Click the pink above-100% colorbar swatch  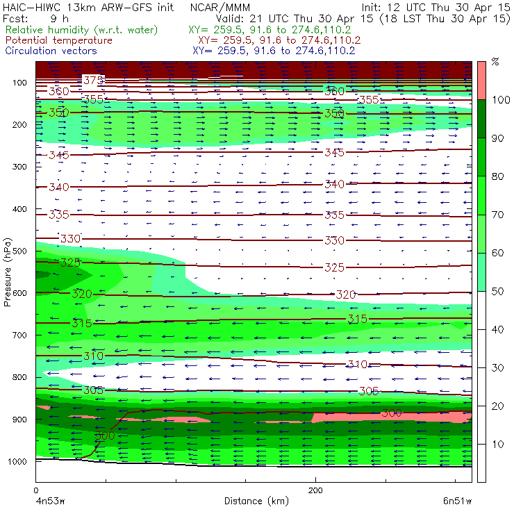pyautogui.click(x=481, y=81)
